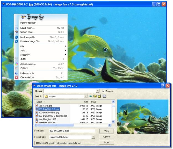Click the Cancel button
173x149 pixels.
pyautogui.click(x=106, y=137)
